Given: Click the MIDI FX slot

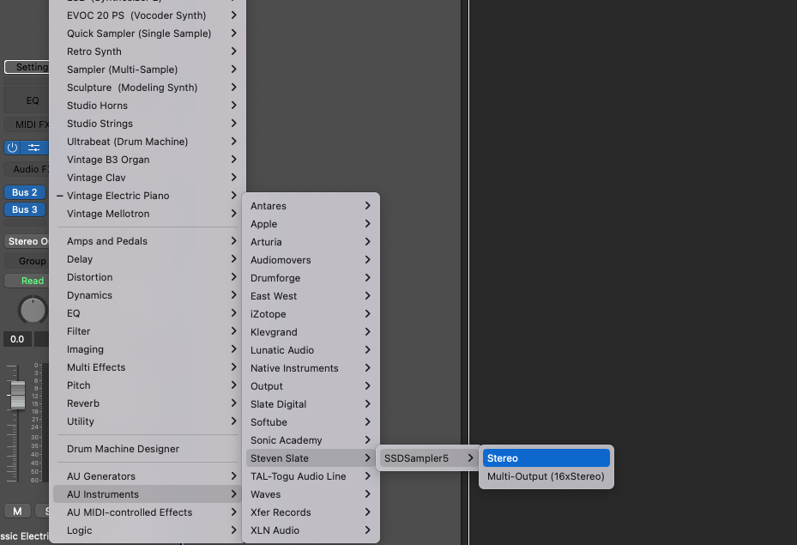Looking at the screenshot, I should (27, 124).
